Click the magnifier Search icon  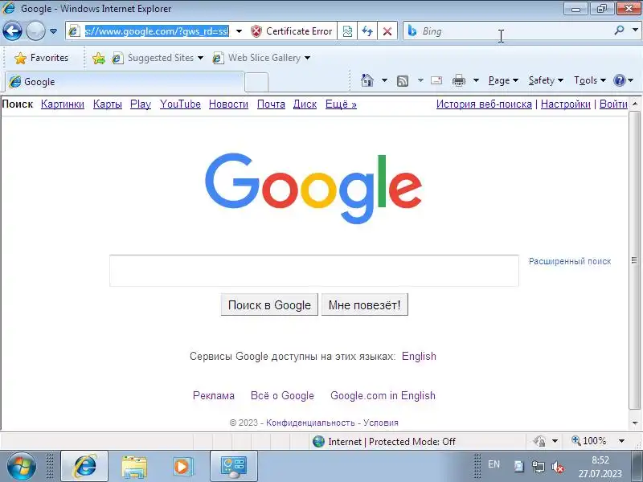tap(619, 30)
